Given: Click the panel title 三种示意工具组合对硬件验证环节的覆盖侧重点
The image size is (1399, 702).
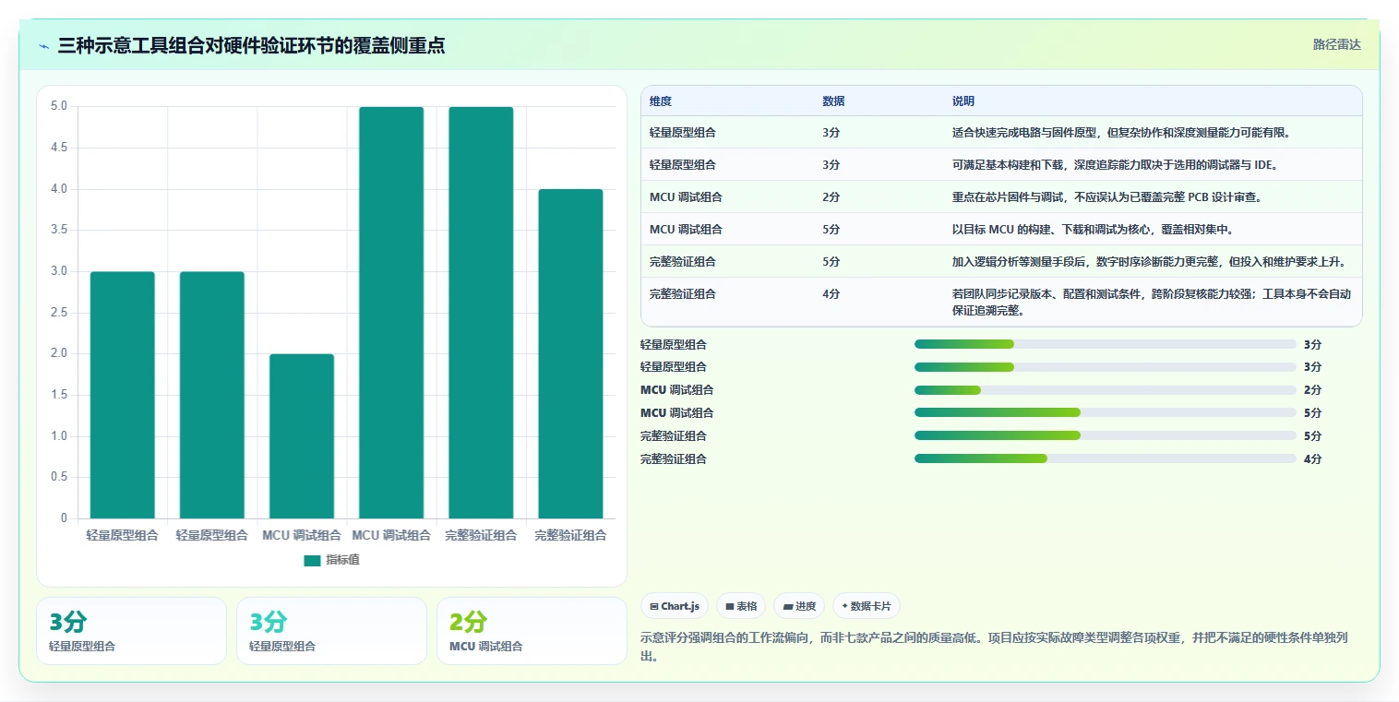Looking at the screenshot, I should point(251,45).
